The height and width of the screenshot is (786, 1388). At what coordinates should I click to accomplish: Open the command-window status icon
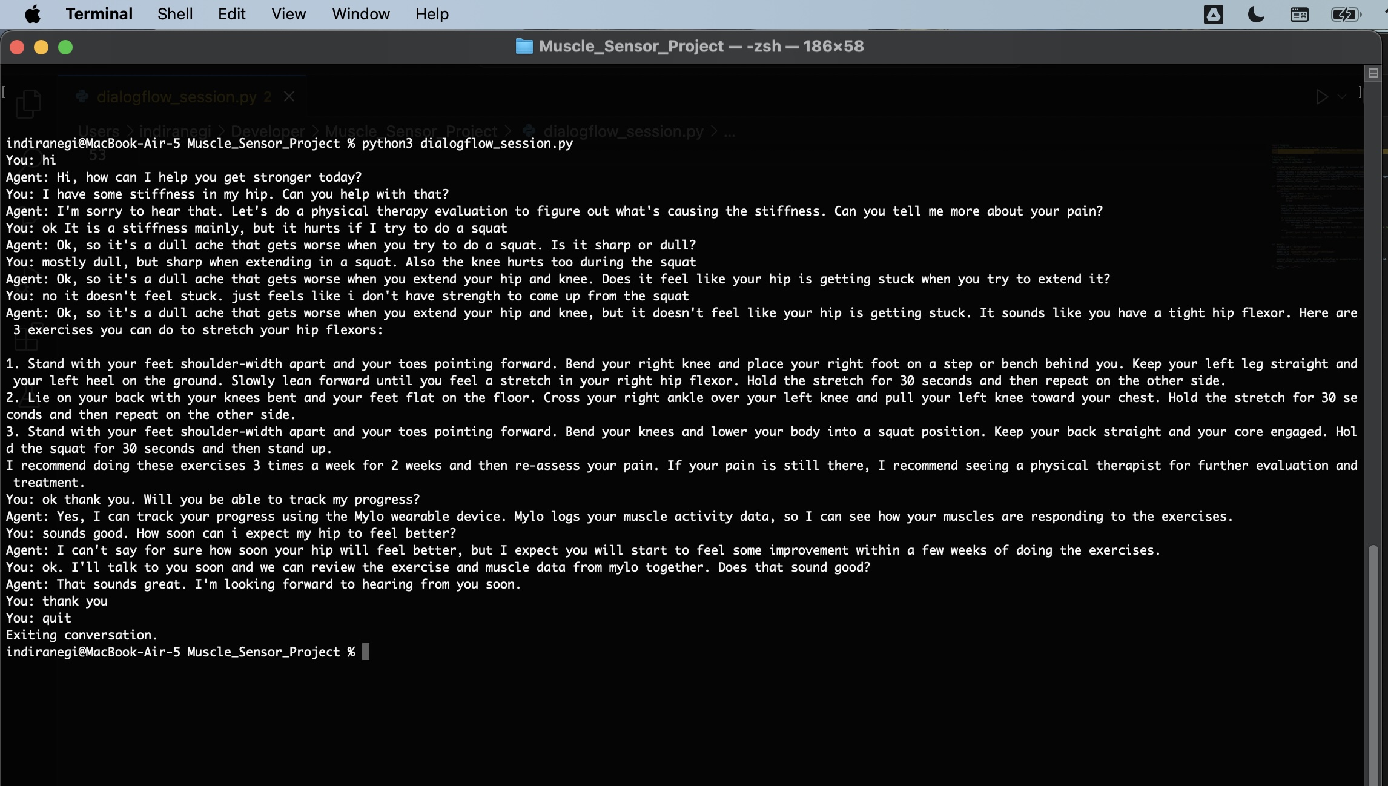(1299, 15)
